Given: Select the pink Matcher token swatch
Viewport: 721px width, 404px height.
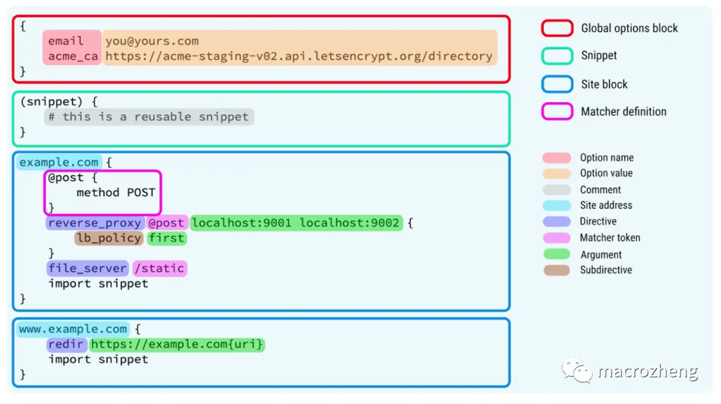Looking at the screenshot, I should pyautogui.click(x=557, y=238).
